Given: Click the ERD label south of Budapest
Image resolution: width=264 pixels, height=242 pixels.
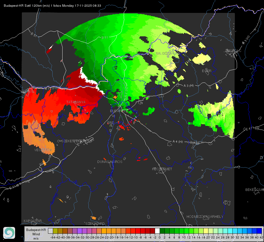Looking at the screenshot, I should [x=111, y=123].
